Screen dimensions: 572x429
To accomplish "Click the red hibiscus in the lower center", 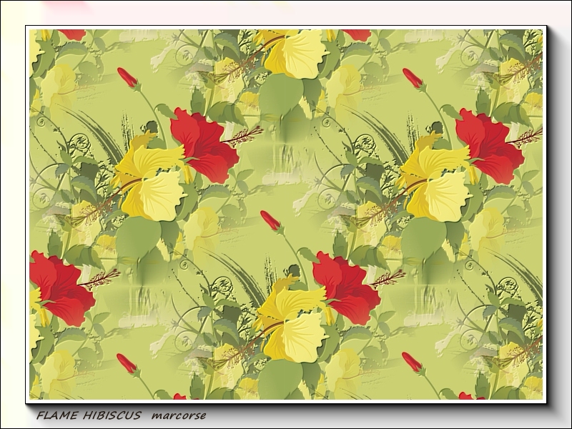I will pos(347,287).
